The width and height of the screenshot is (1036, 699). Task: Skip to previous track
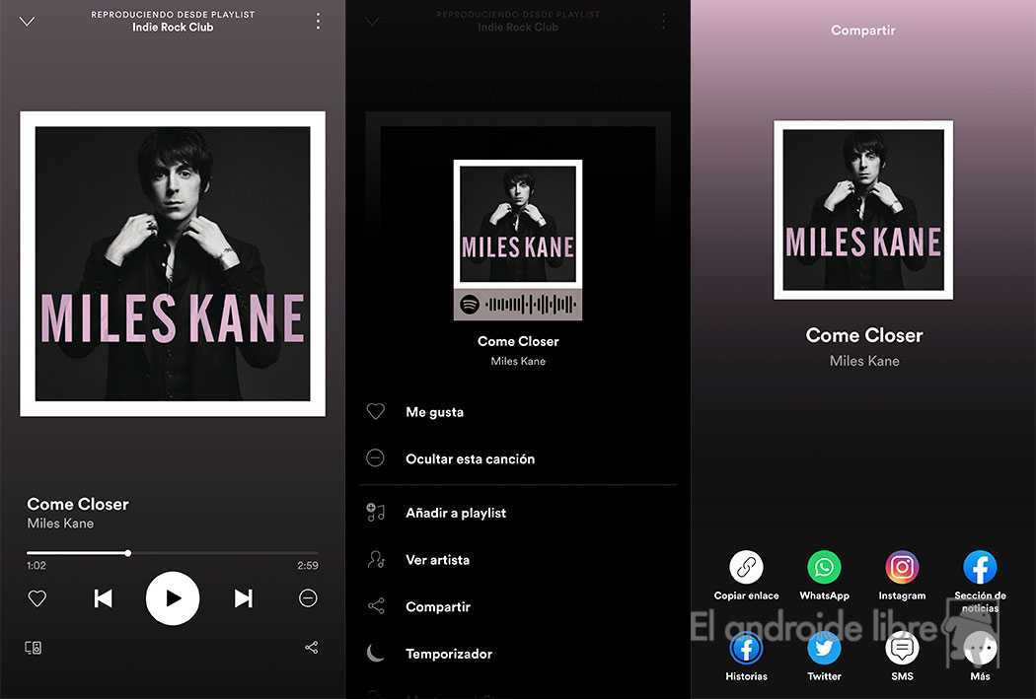tap(103, 598)
